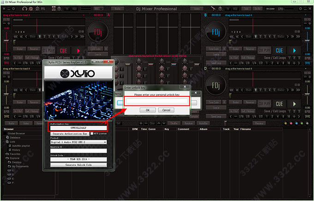Screen dimensions: 314x201
Task: Open the Desktop folder in Browser tree
Action: coord(17,162)
